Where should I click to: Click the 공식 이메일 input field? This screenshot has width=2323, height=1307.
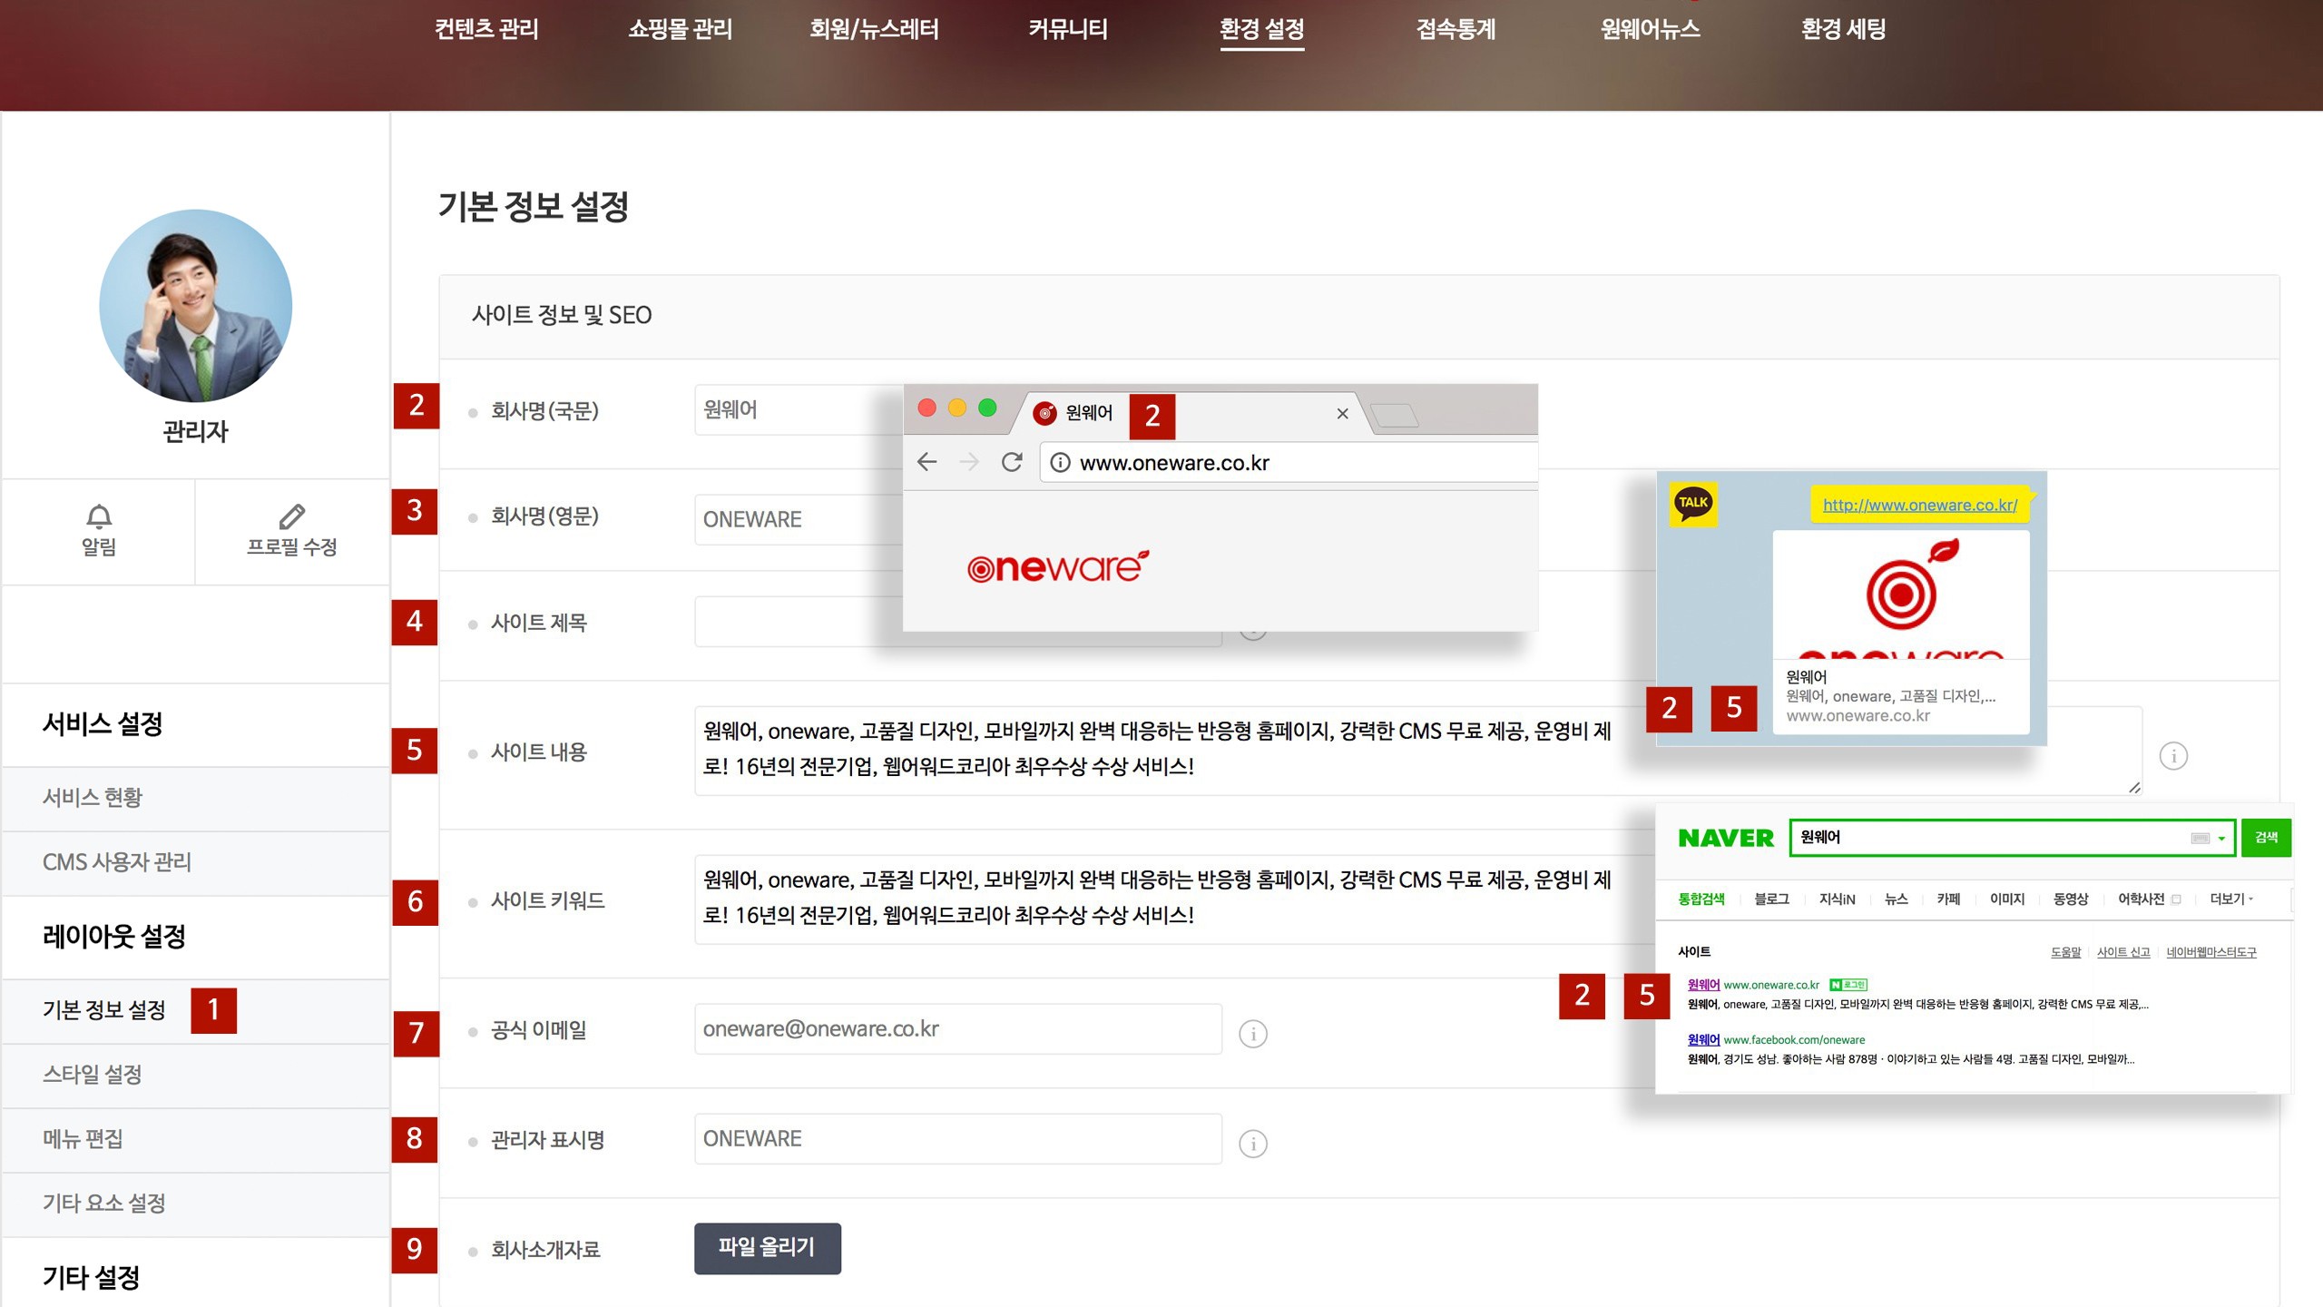point(958,1029)
